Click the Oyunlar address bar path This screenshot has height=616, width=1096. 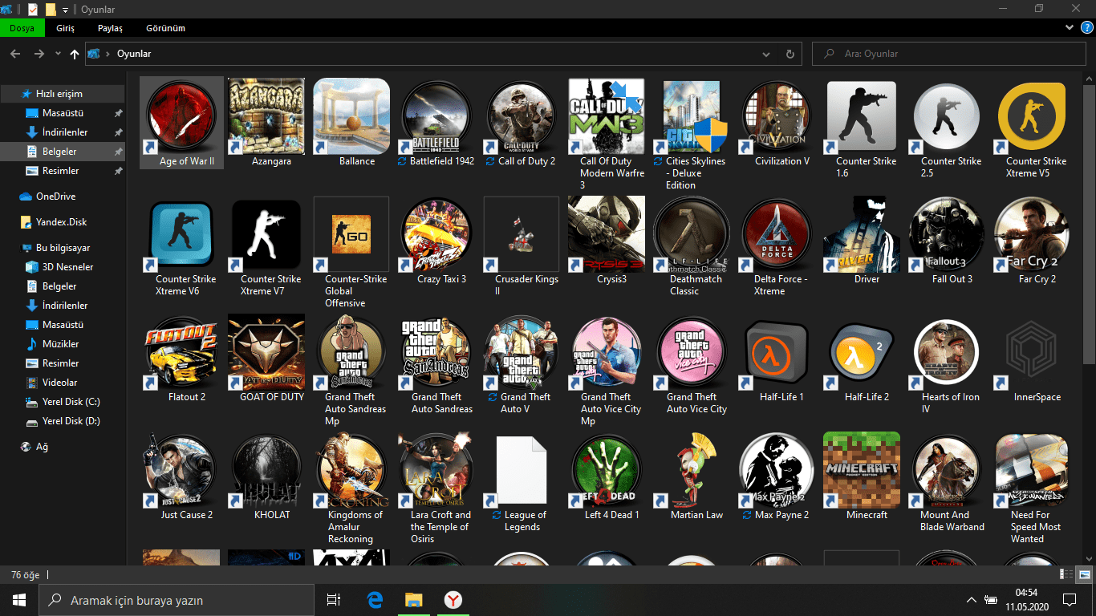click(x=134, y=54)
